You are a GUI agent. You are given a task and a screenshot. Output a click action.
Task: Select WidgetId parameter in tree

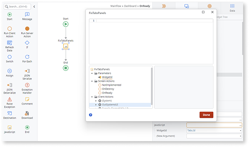[107, 77]
